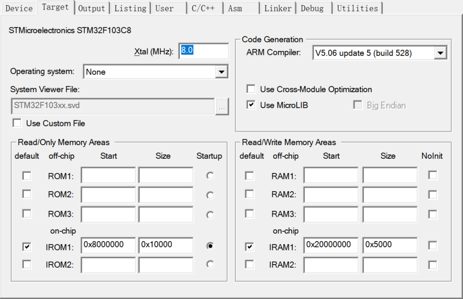Screen dimensions: 463x299
Task: Check the ROM3 default checkbox
Action: (x=27, y=213)
